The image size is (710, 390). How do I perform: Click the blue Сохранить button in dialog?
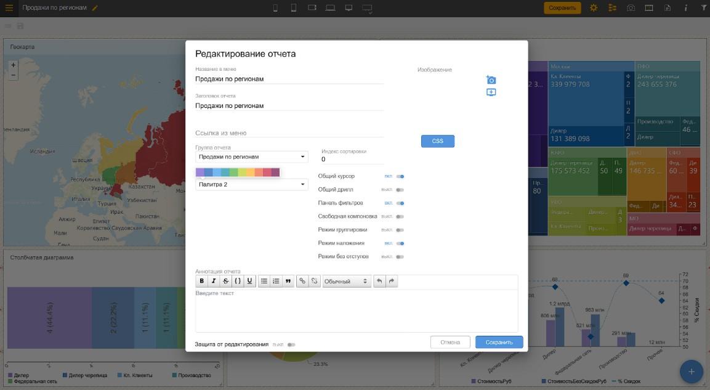pos(499,342)
